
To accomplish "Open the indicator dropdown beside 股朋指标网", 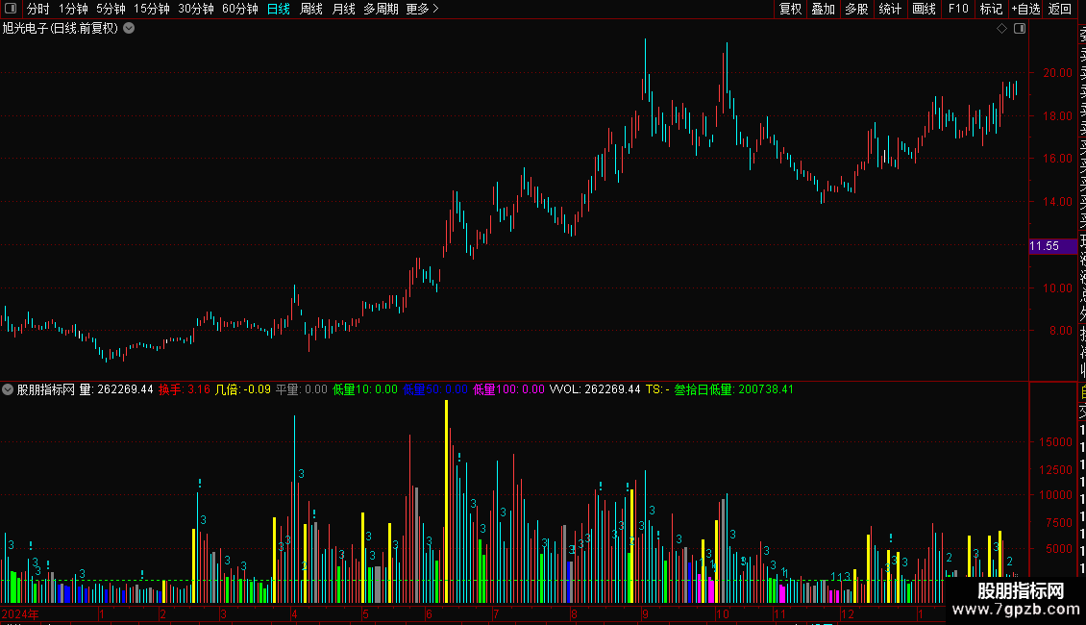I will [x=8, y=389].
